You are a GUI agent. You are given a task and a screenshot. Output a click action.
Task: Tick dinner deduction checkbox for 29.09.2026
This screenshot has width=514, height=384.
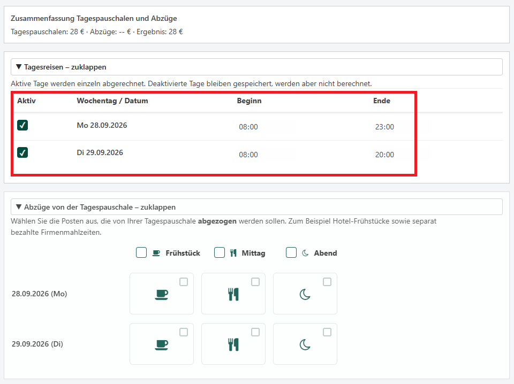[327, 332]
